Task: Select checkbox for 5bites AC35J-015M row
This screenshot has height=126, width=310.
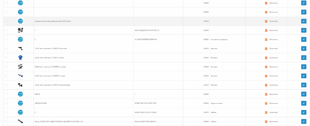Action: click(6, 121)
